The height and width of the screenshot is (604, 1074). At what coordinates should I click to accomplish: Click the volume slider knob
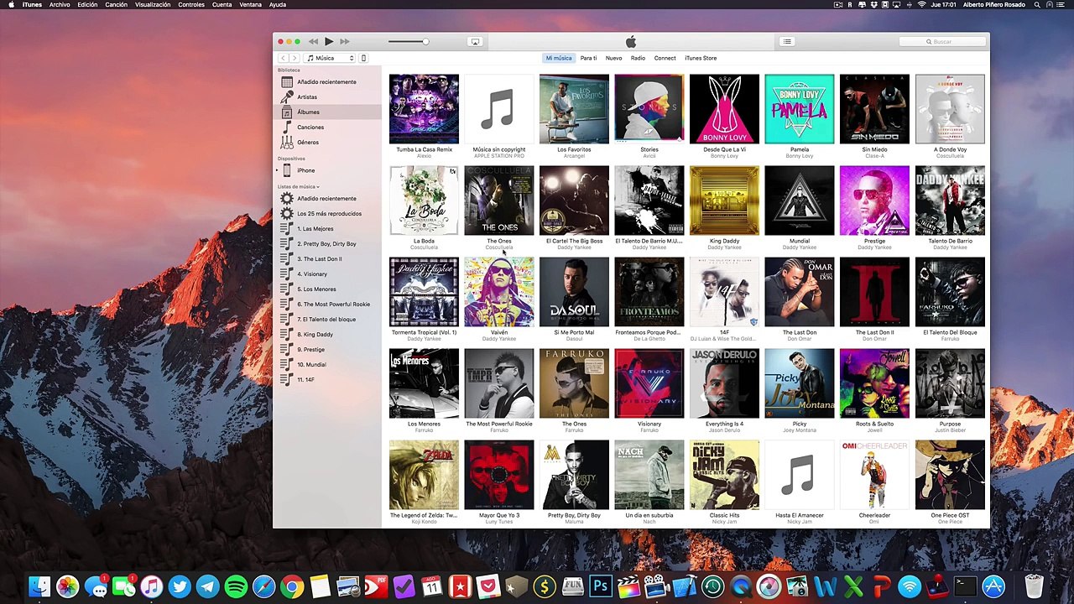pos(425,41)
